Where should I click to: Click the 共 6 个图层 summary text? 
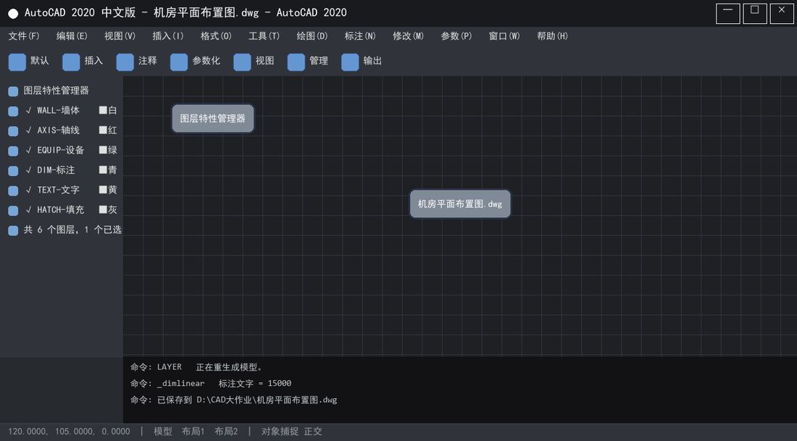click(72, 230)
